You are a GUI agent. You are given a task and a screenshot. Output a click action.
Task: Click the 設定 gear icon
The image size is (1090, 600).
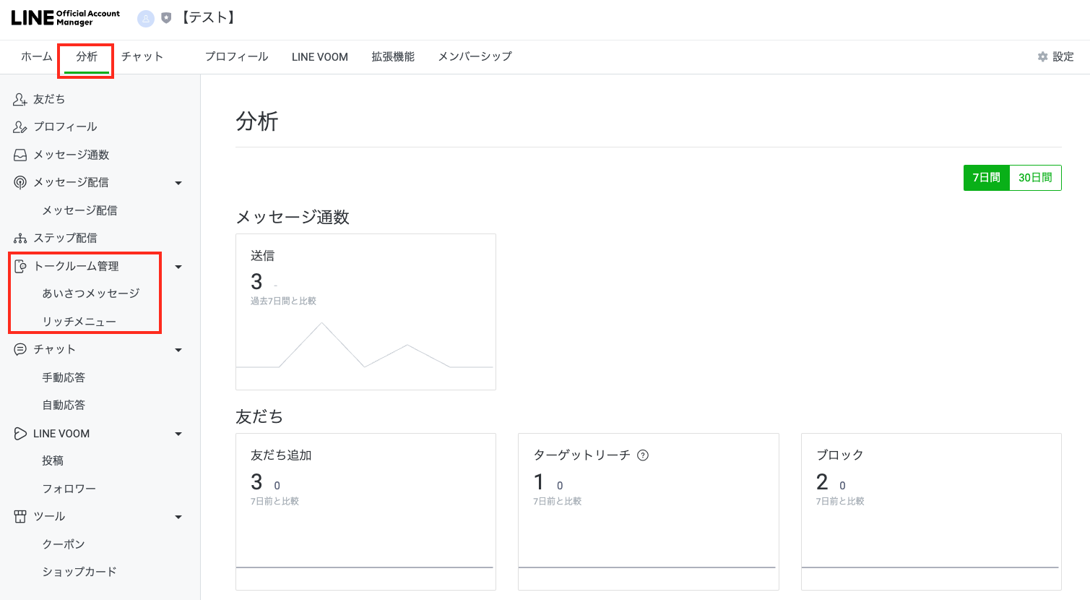[x=1042, y=56]
